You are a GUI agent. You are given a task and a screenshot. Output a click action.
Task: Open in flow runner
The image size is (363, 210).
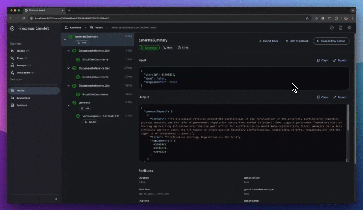pyautogui.click(x=331, y=41)
